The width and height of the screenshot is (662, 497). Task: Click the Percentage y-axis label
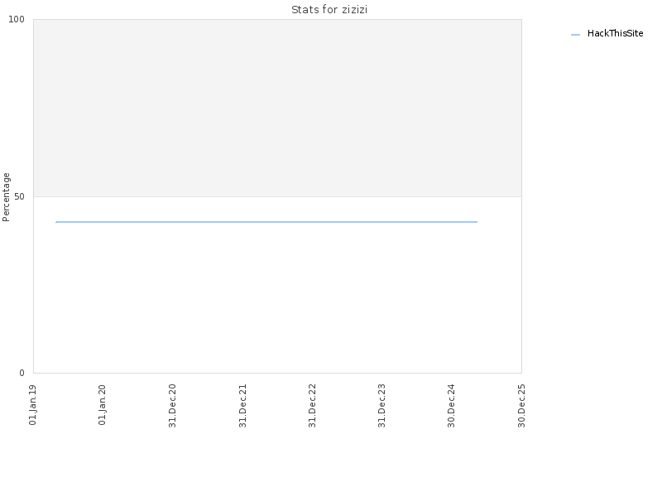click(x=6, y=197)
